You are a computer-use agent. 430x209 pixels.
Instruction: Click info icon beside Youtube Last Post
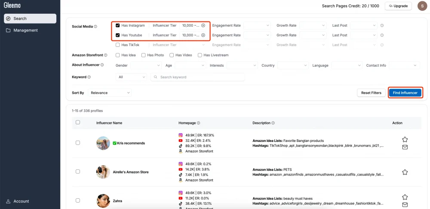coord(382,35)
